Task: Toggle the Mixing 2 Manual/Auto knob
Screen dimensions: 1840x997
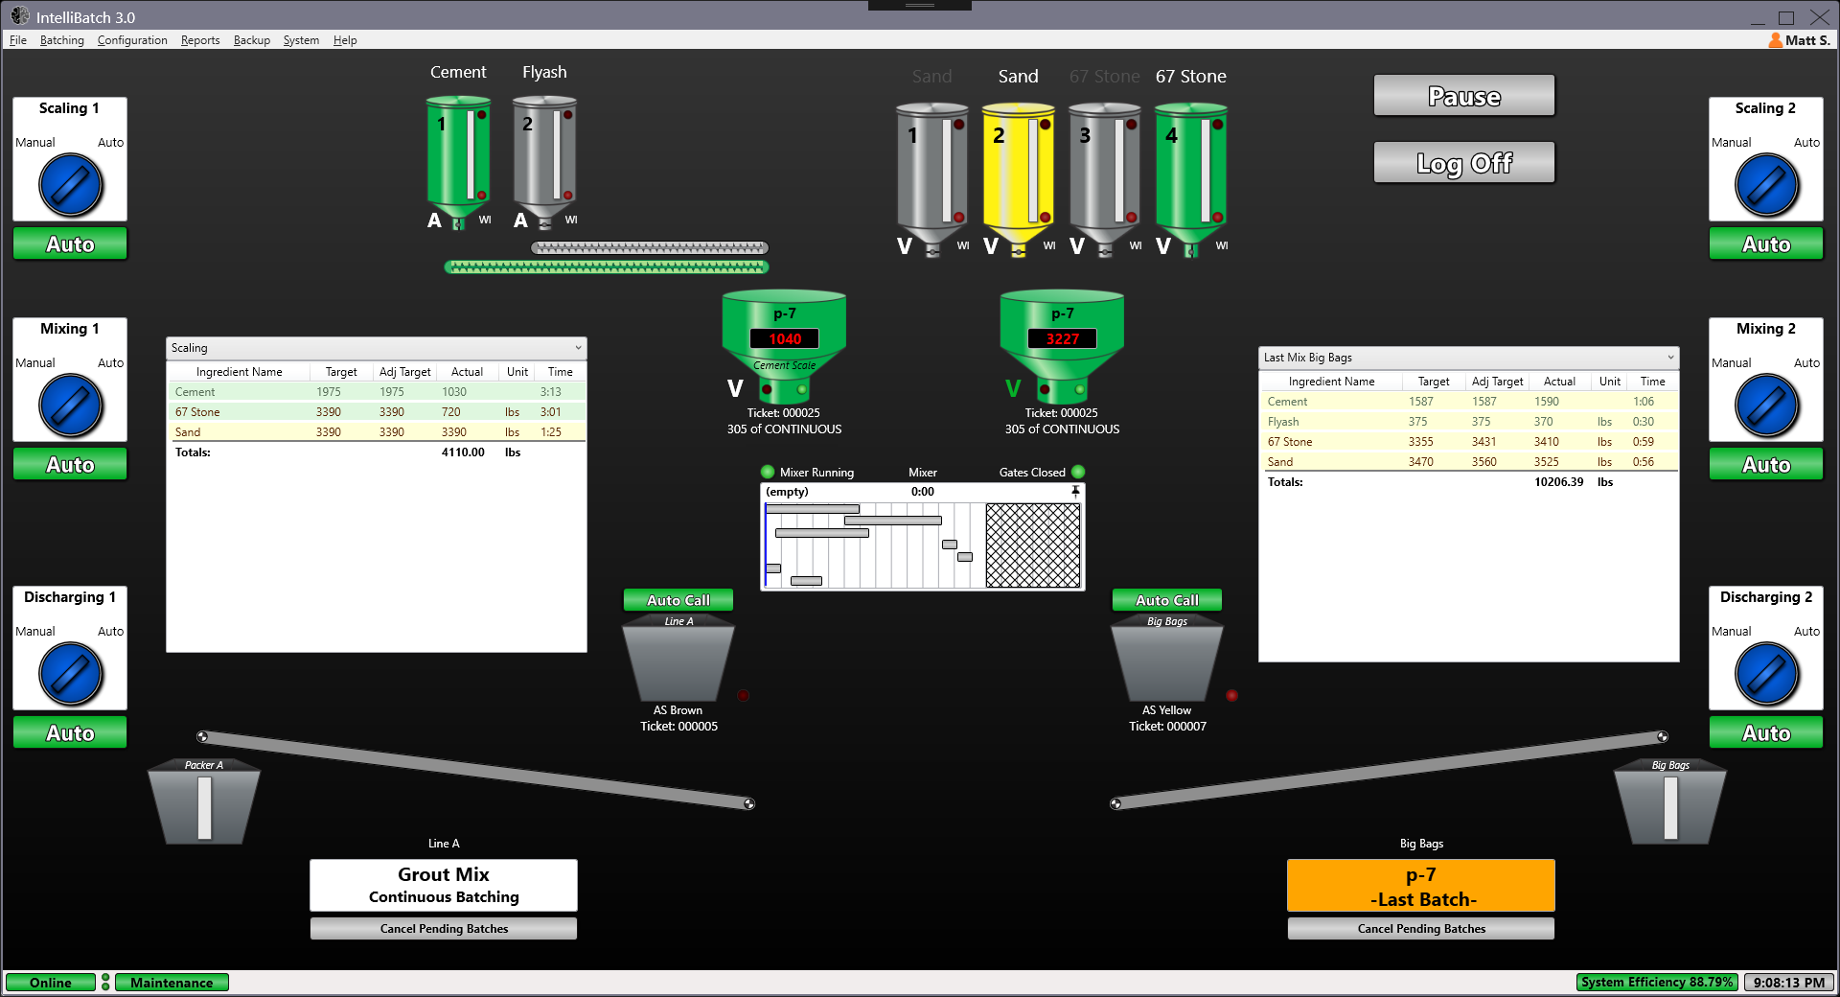Action: [x=1767, y=406]
